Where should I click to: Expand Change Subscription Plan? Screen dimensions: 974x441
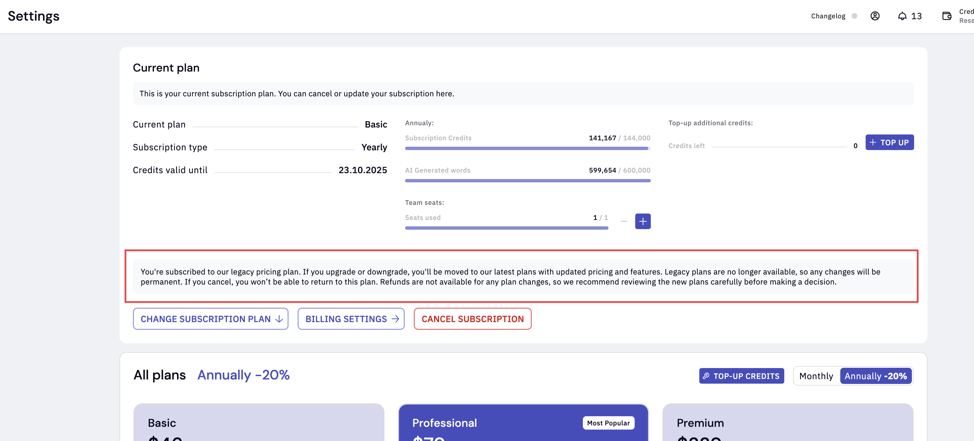pos(211,318)
